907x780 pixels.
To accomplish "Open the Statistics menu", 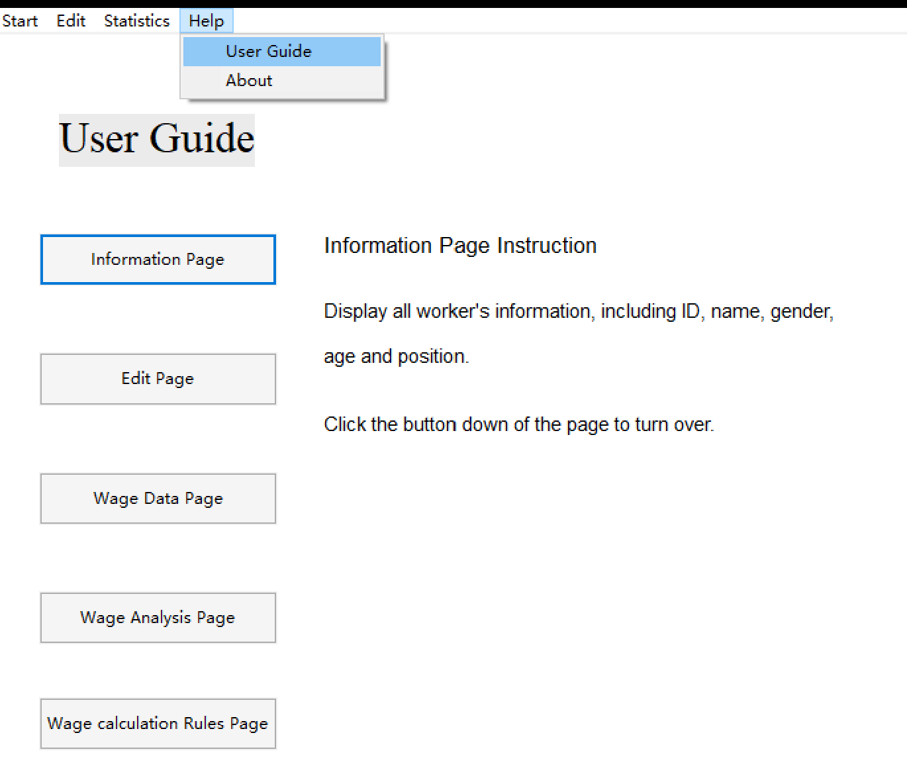I will click(x=136, y=20).
